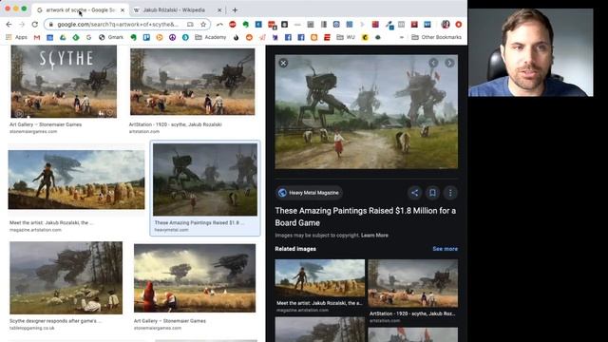Select the highlighted heavymetal.com result thumbnail
Image resolution: width=608 pixels, height=342 pixels.
205,180
